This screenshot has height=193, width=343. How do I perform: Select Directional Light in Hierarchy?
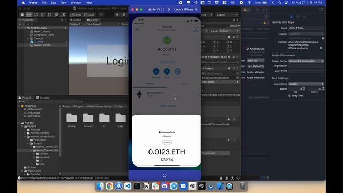43,35
